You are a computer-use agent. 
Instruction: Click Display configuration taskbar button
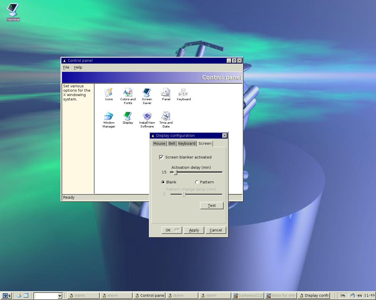point(314,296)
